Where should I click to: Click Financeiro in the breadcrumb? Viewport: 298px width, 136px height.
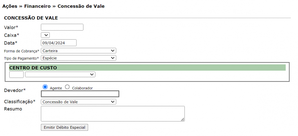pos(37,6)
